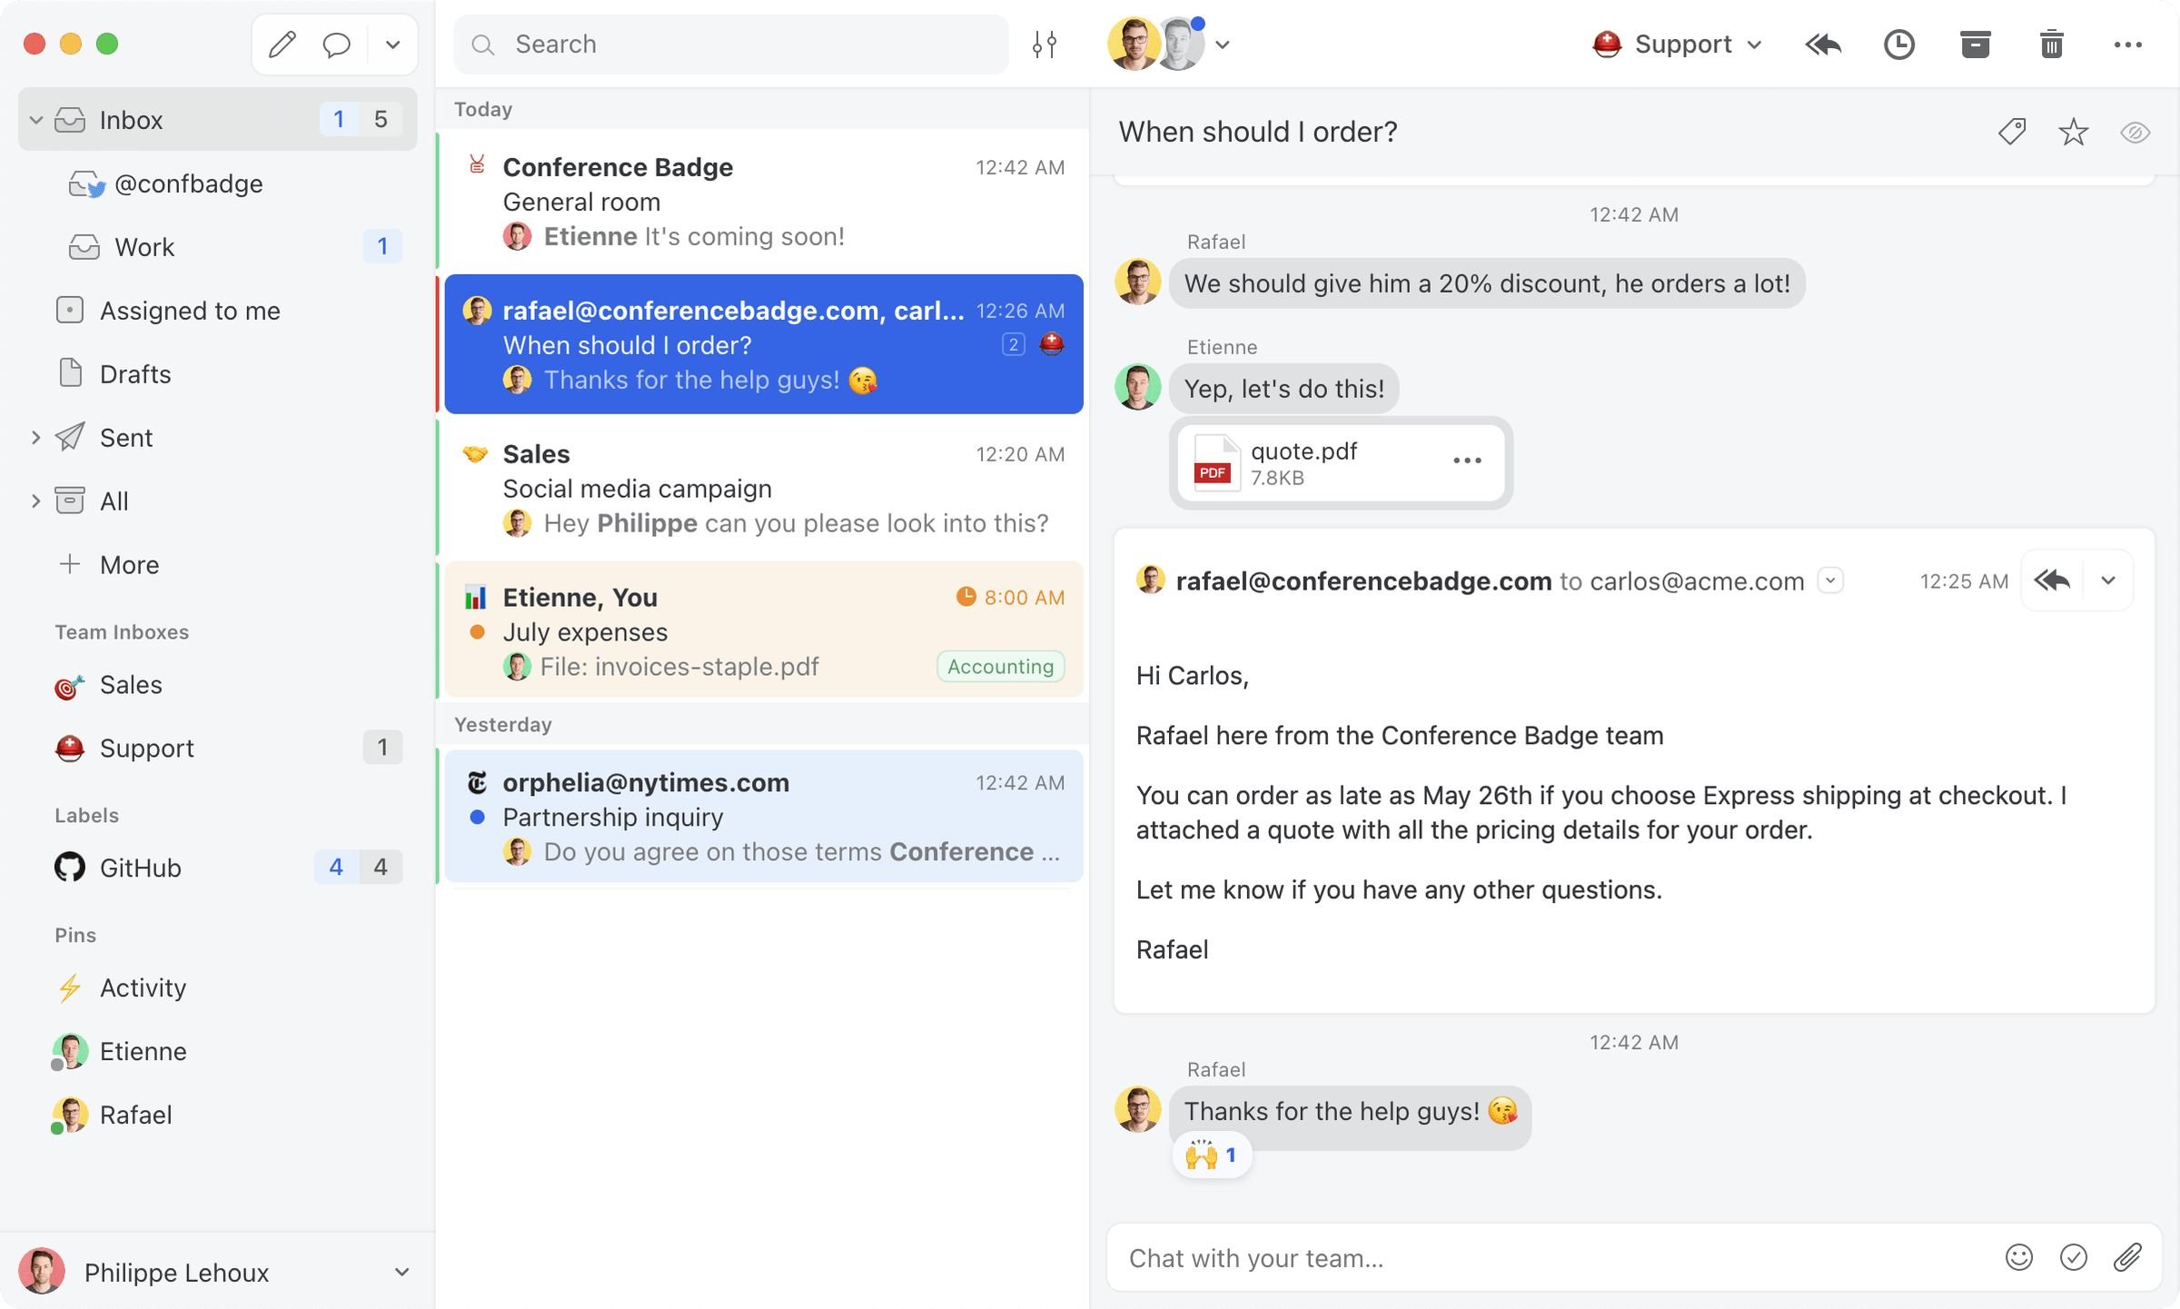Screen dimensions: 2180x1309
Task: Toggle read status on orphelia@nytimes.com email
Action: (x=478, y=816)
